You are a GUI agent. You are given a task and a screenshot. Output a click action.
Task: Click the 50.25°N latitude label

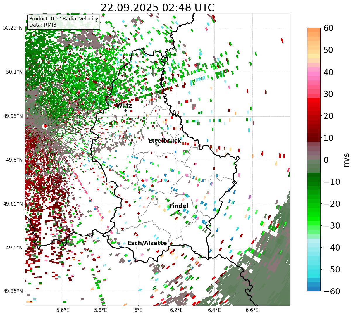[13, 28]
